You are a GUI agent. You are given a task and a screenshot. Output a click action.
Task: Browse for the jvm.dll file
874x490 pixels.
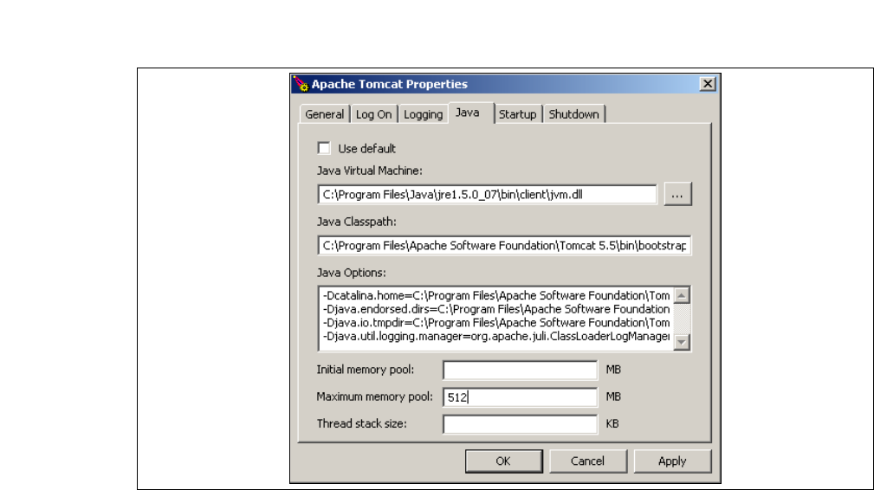[677, 194]
